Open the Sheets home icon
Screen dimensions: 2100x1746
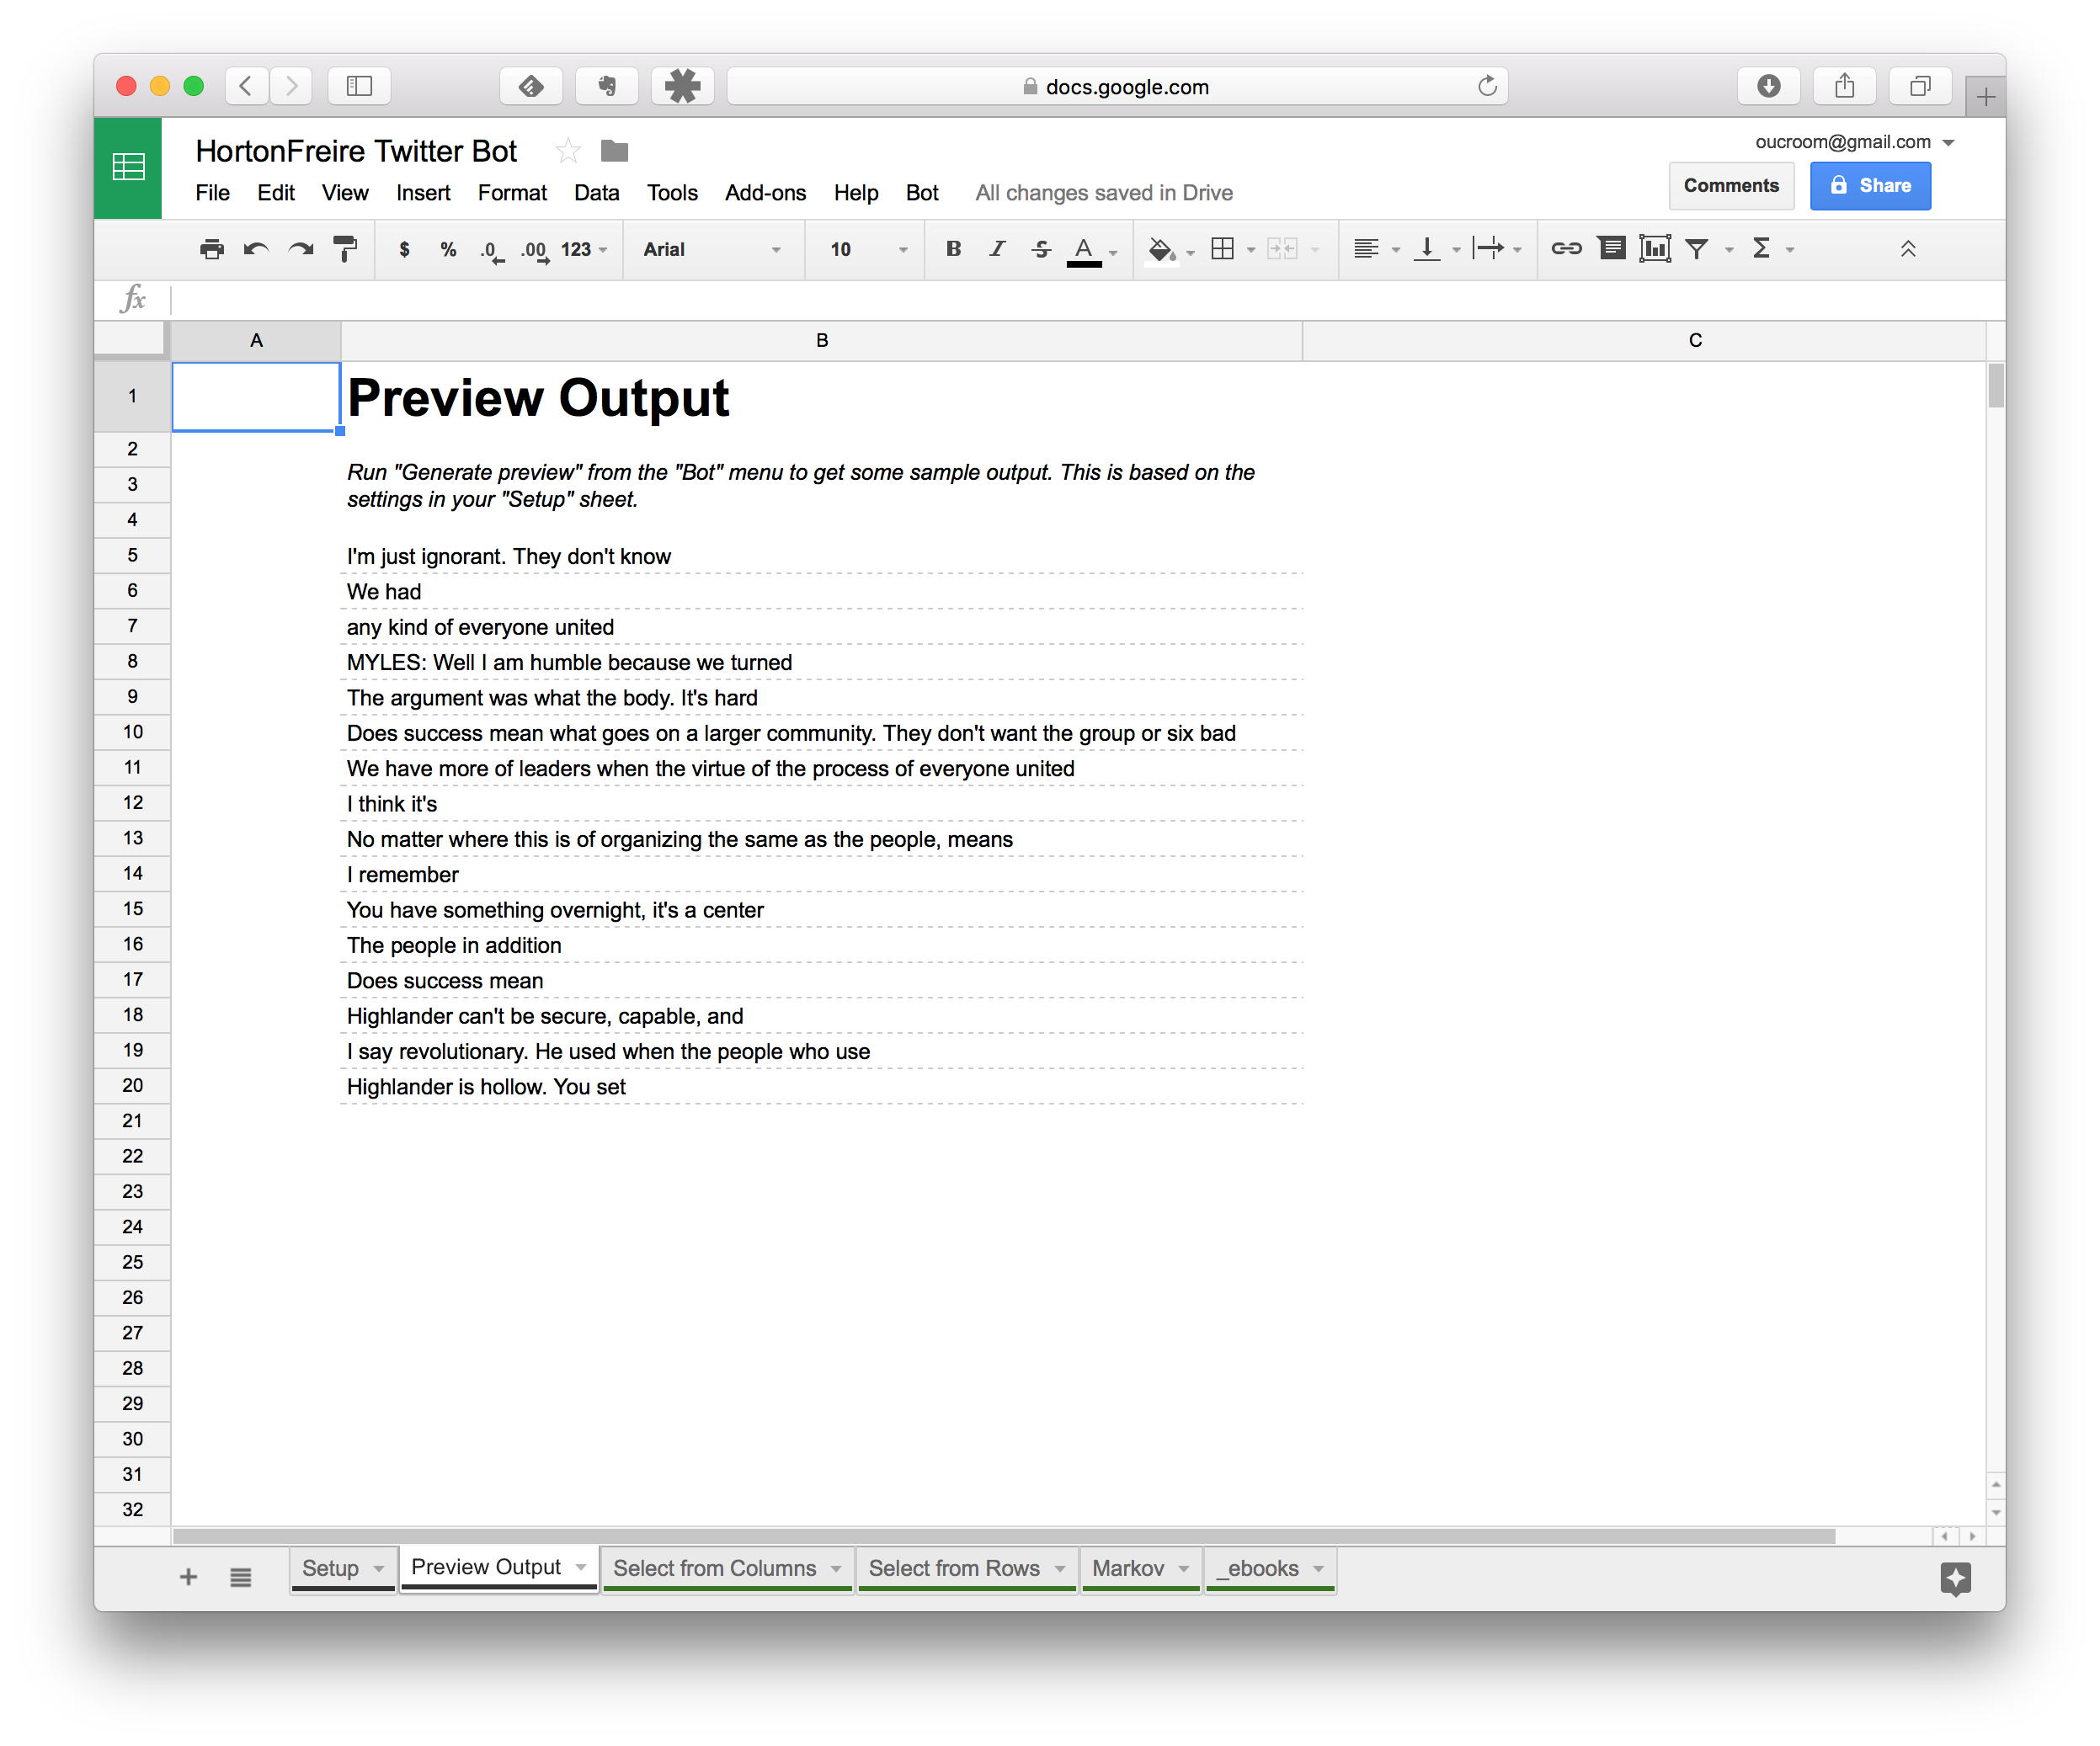[128, 167]
